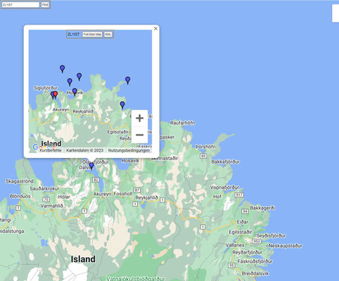Click the Húsavík label on main map
339x281 pixels.
pos(130,161)
